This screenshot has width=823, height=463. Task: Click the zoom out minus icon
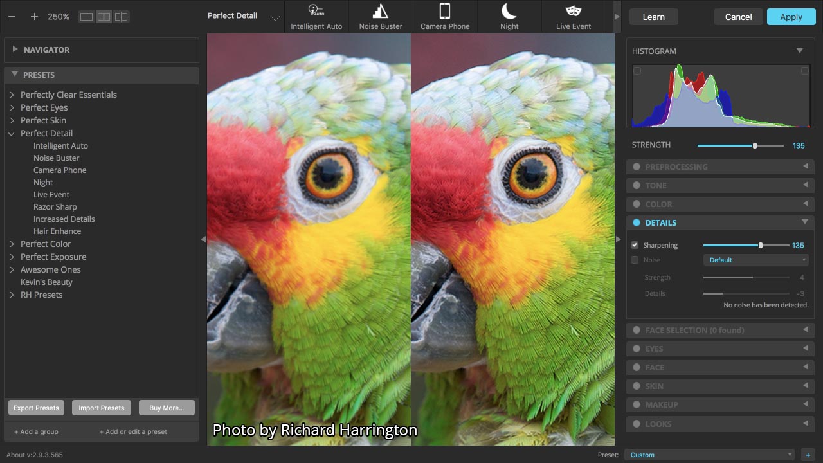(x=12, y=17)
